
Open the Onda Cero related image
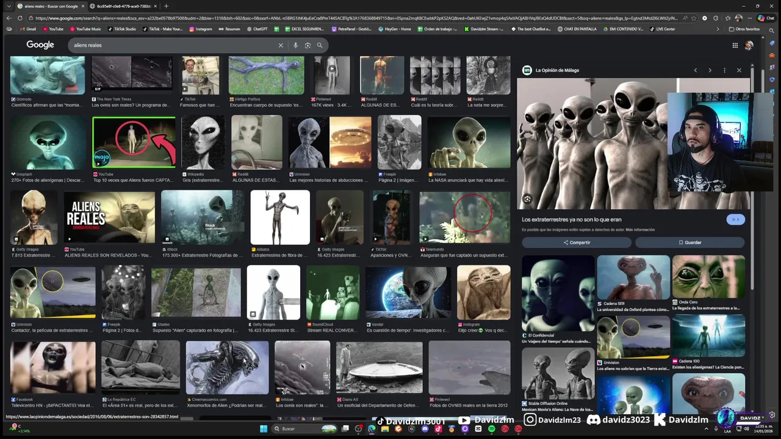708,277
